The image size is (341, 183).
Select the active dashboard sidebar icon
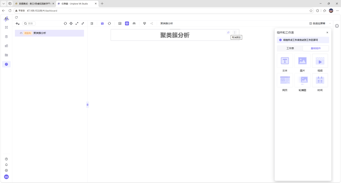point(6,64)
